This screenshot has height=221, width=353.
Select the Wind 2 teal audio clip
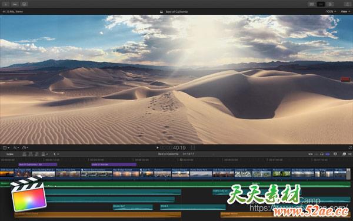coord(193,207)
